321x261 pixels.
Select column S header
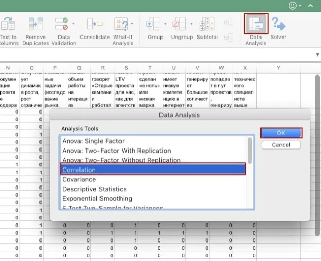(126, 68)
